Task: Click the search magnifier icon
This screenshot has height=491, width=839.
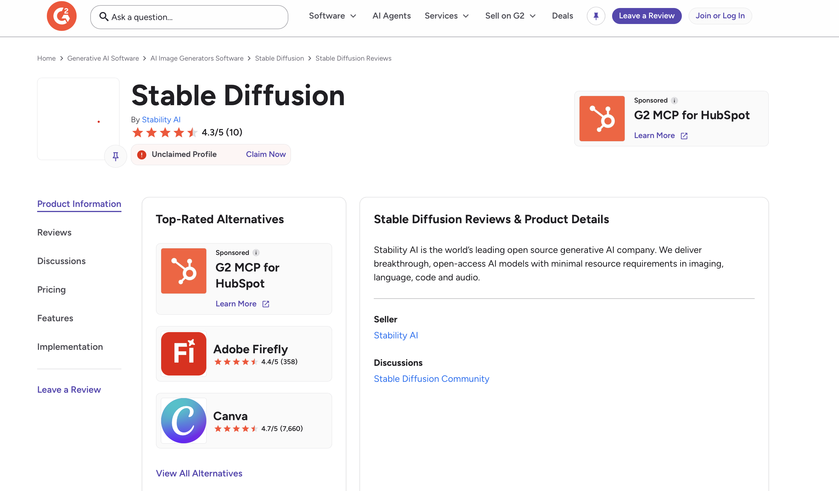Action: click(x=104, y=17)
